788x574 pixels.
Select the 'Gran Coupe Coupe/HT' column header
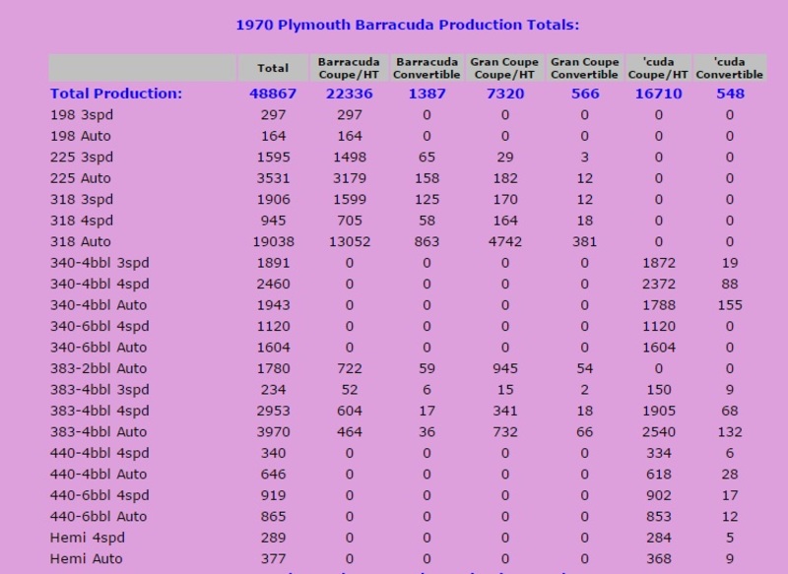(x=504, y=68)
